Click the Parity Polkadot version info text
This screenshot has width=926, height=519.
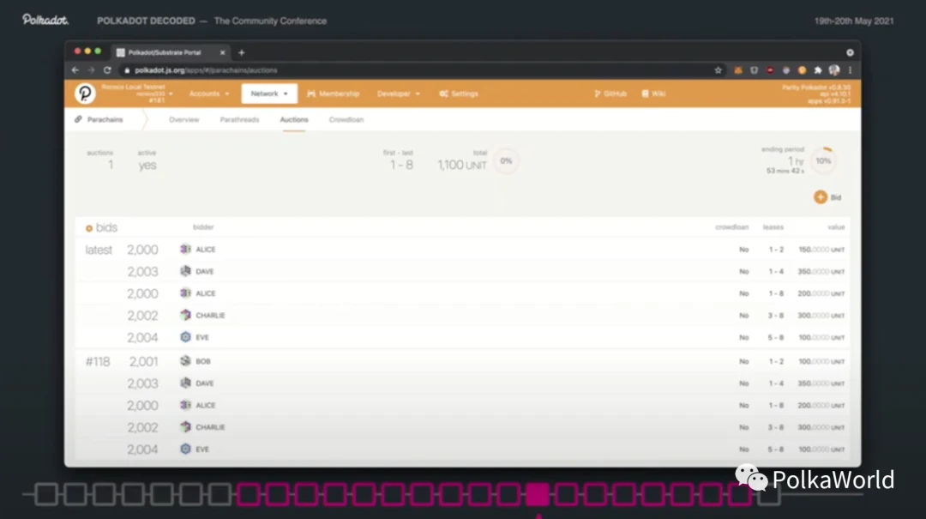(817, 94)
